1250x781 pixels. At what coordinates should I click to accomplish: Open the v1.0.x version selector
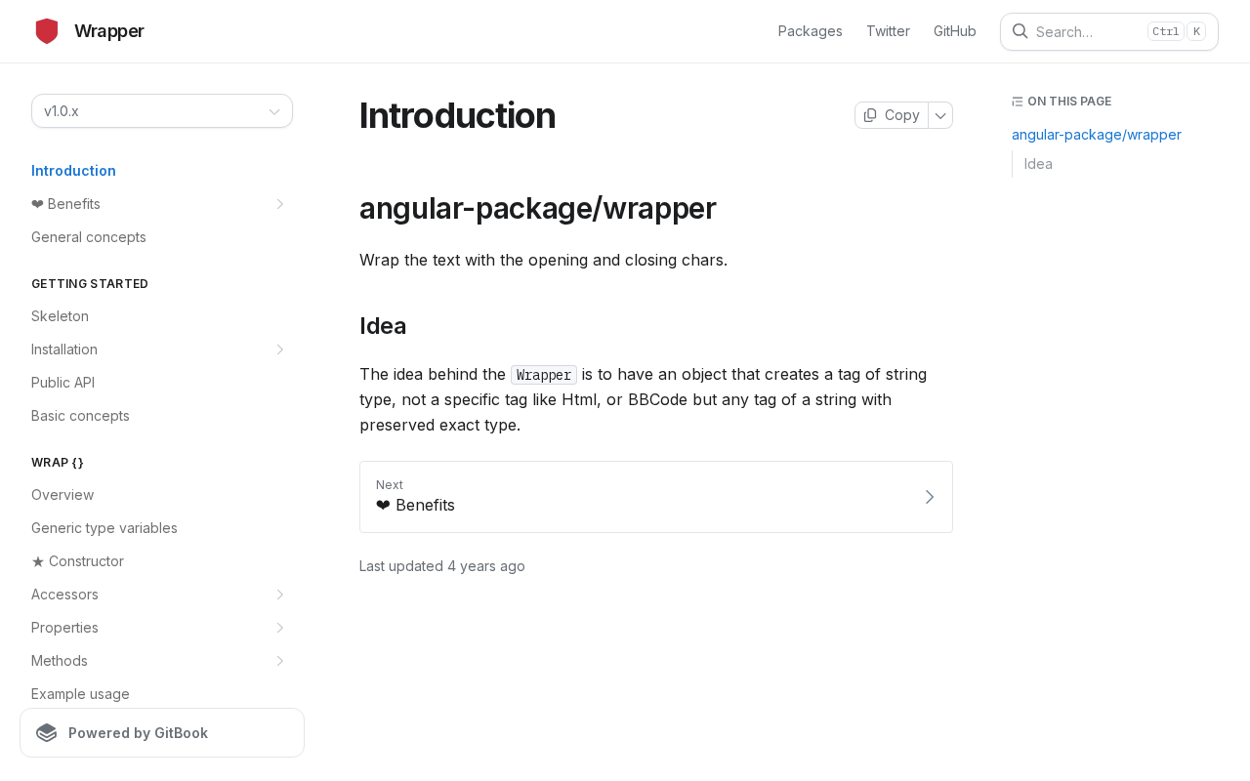point(162,111)
